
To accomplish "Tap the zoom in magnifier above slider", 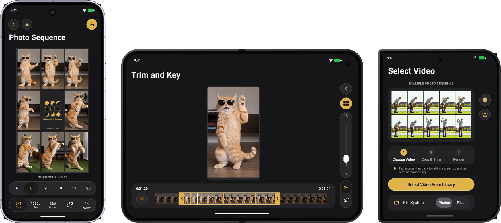I will (x=346, y=115).
